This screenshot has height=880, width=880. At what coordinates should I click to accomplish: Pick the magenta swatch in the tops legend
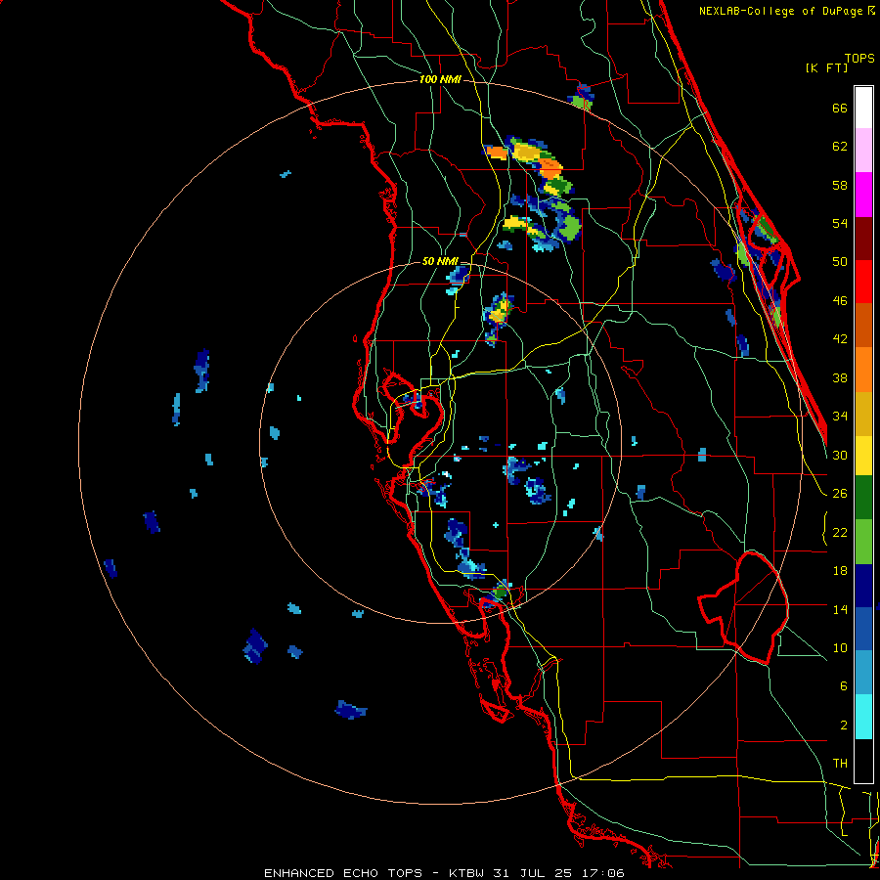click(x=863, y=195)
